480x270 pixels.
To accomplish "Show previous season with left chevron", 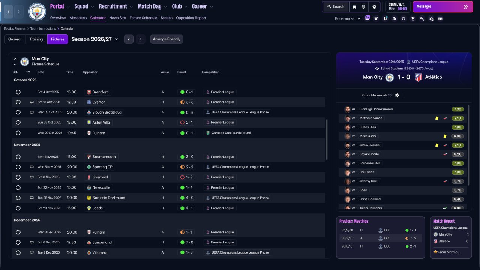I will tap(129, 39).
